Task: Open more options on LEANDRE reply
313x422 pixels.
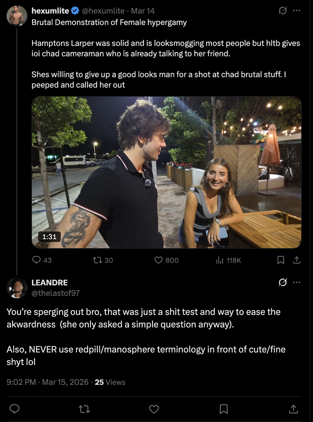Action: click(x=297, y=283)
